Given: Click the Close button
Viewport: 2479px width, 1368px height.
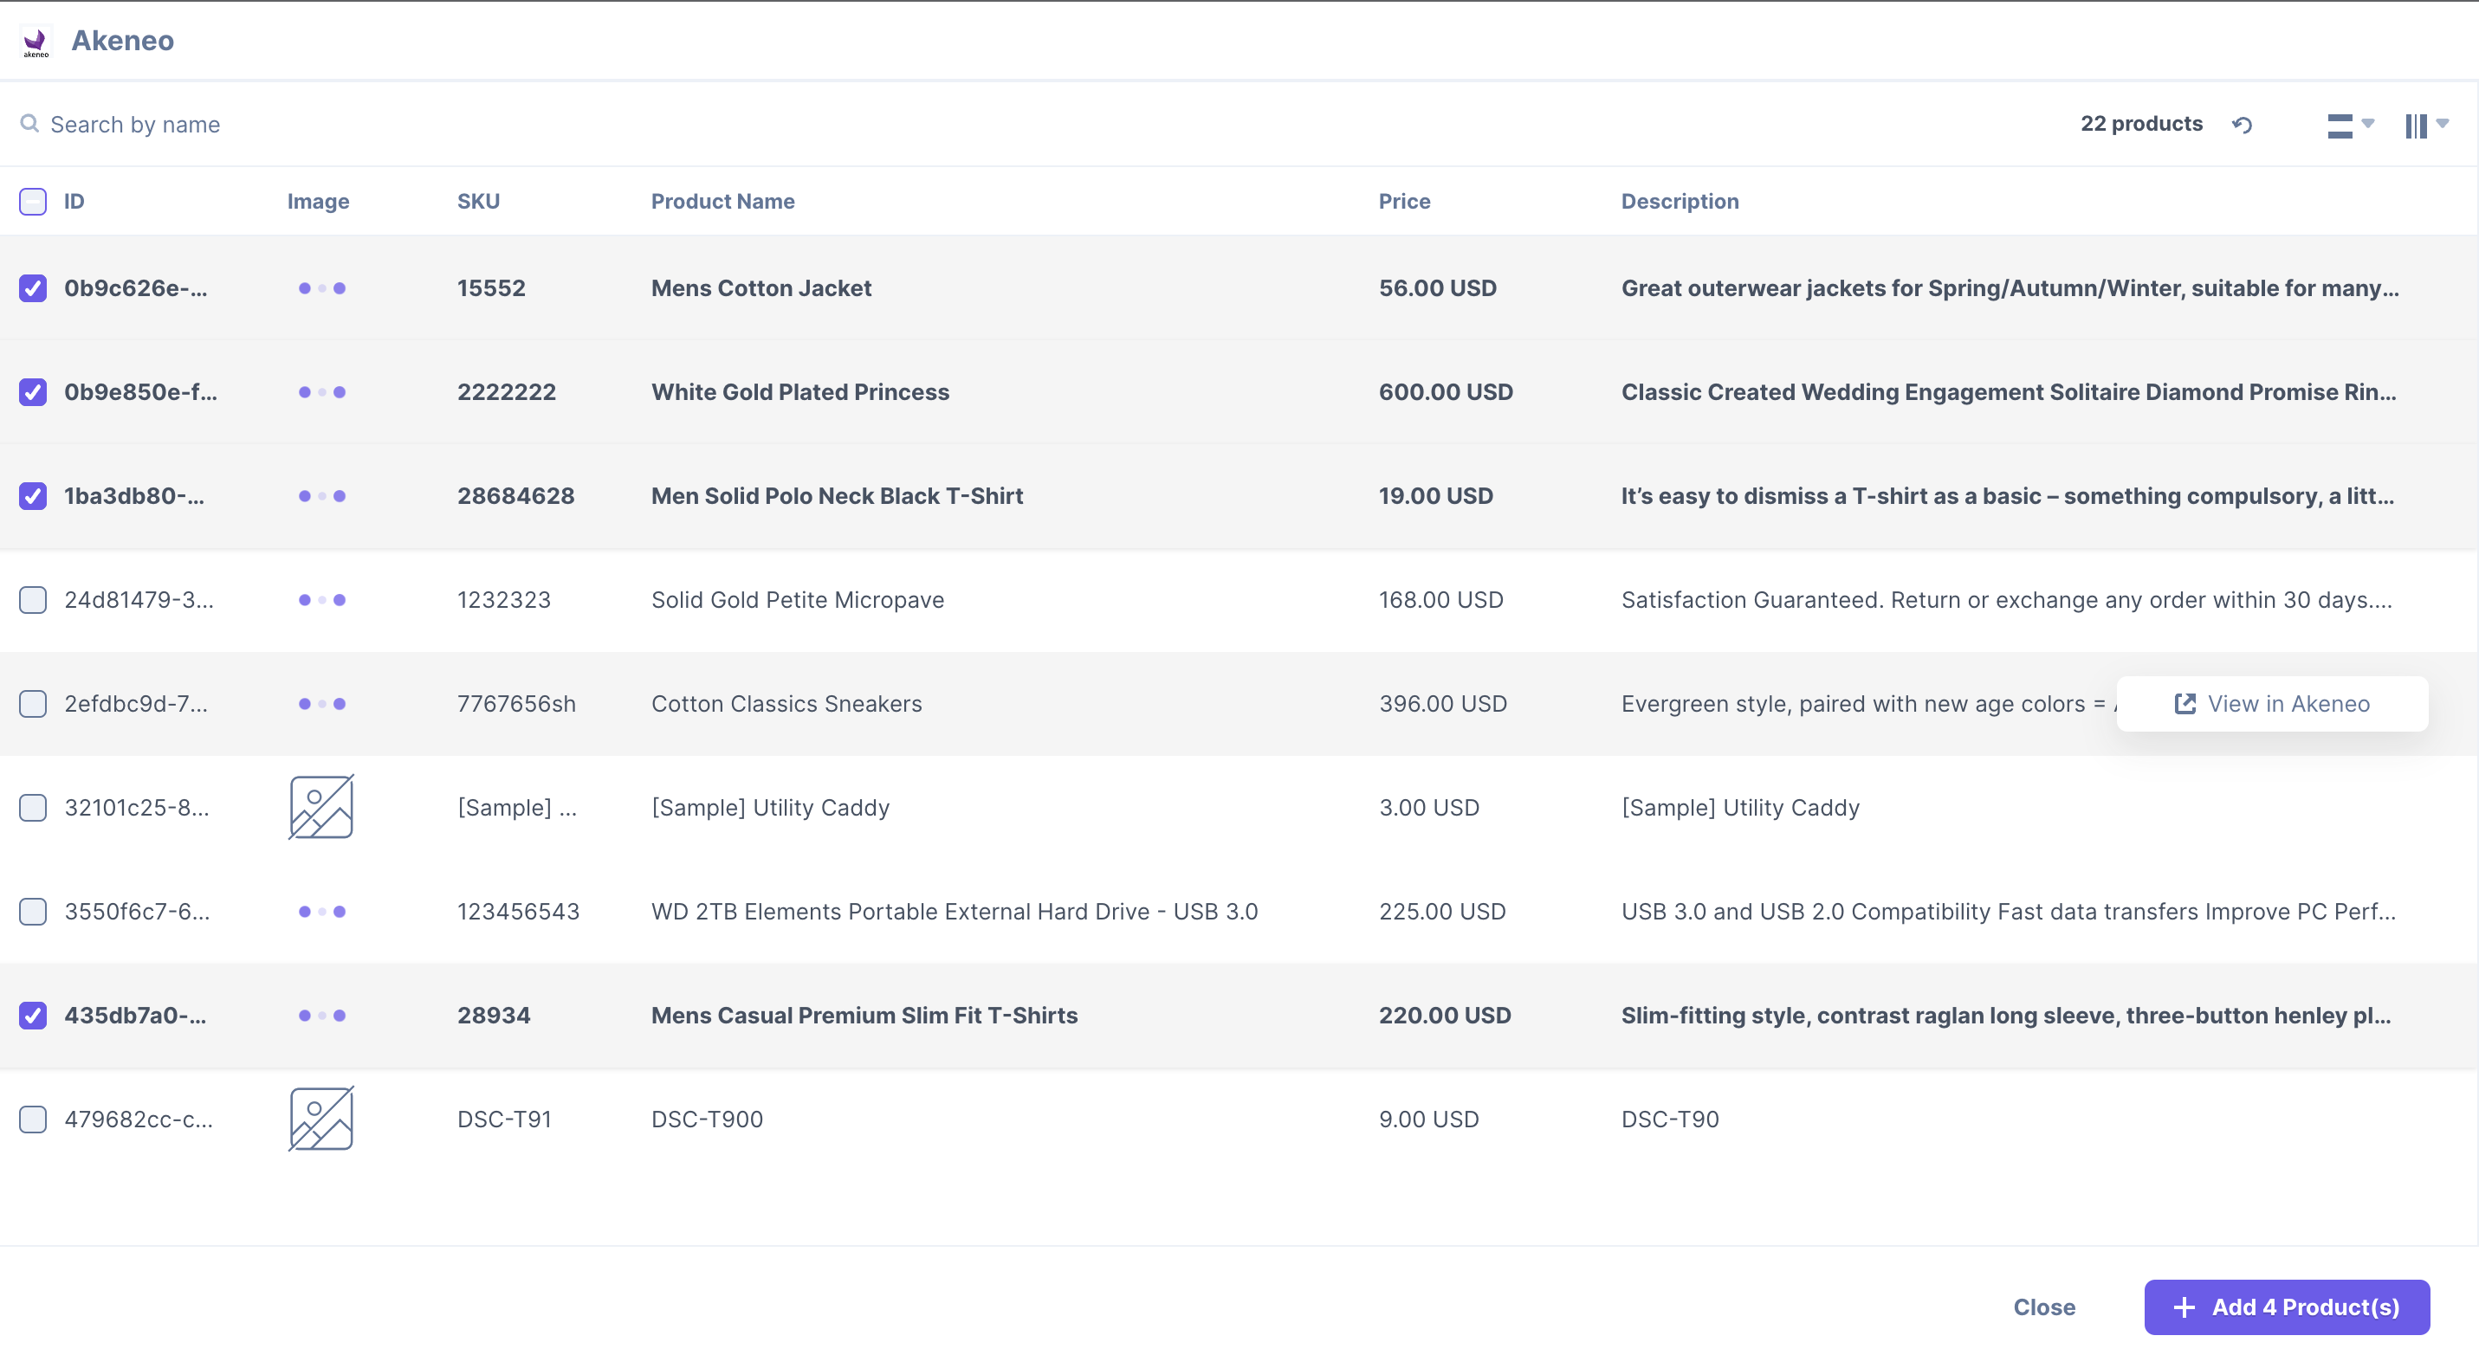Looking at the screenshot, I should [2044, 1307].
